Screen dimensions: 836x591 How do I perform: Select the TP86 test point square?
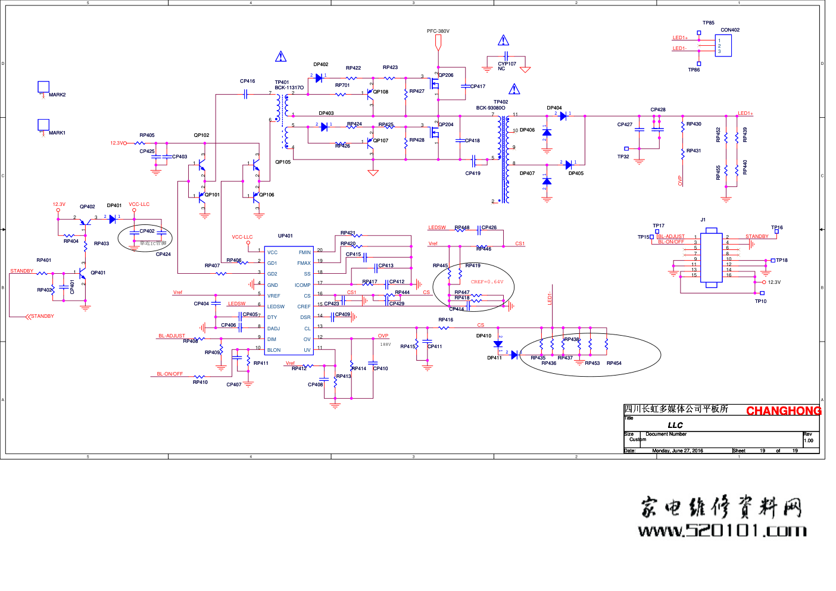point(699,64)
